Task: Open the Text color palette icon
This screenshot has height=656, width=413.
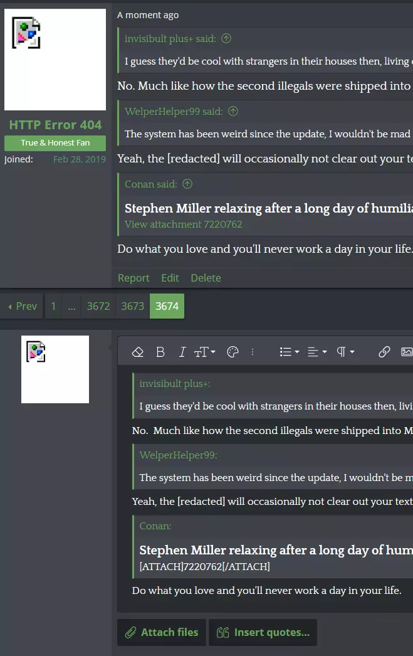Action: pyautogui.click(x=233, y=352)
